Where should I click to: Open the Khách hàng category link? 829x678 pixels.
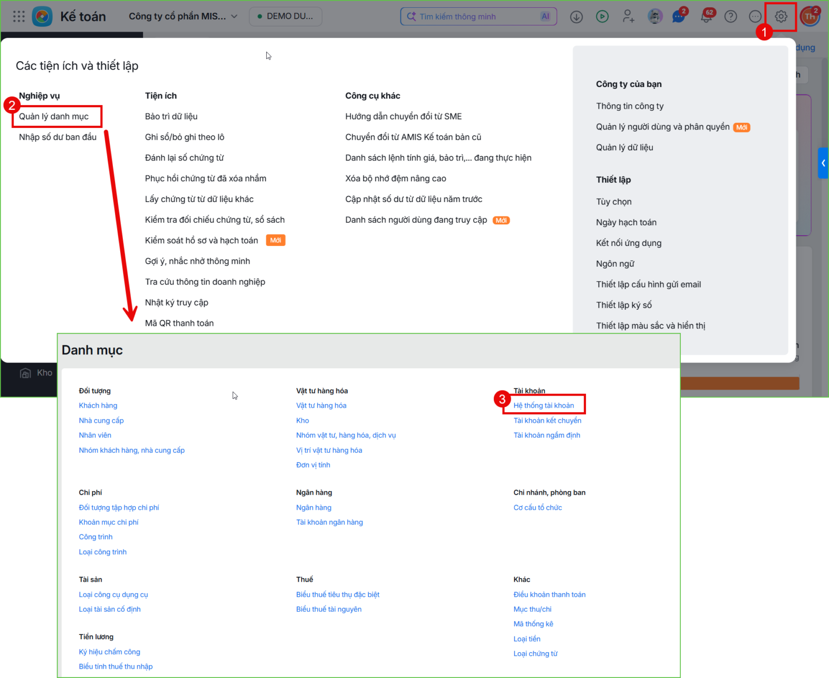click(98, 406)
